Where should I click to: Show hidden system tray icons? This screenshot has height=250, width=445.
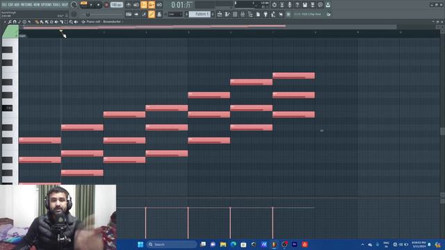pos(363,244)
